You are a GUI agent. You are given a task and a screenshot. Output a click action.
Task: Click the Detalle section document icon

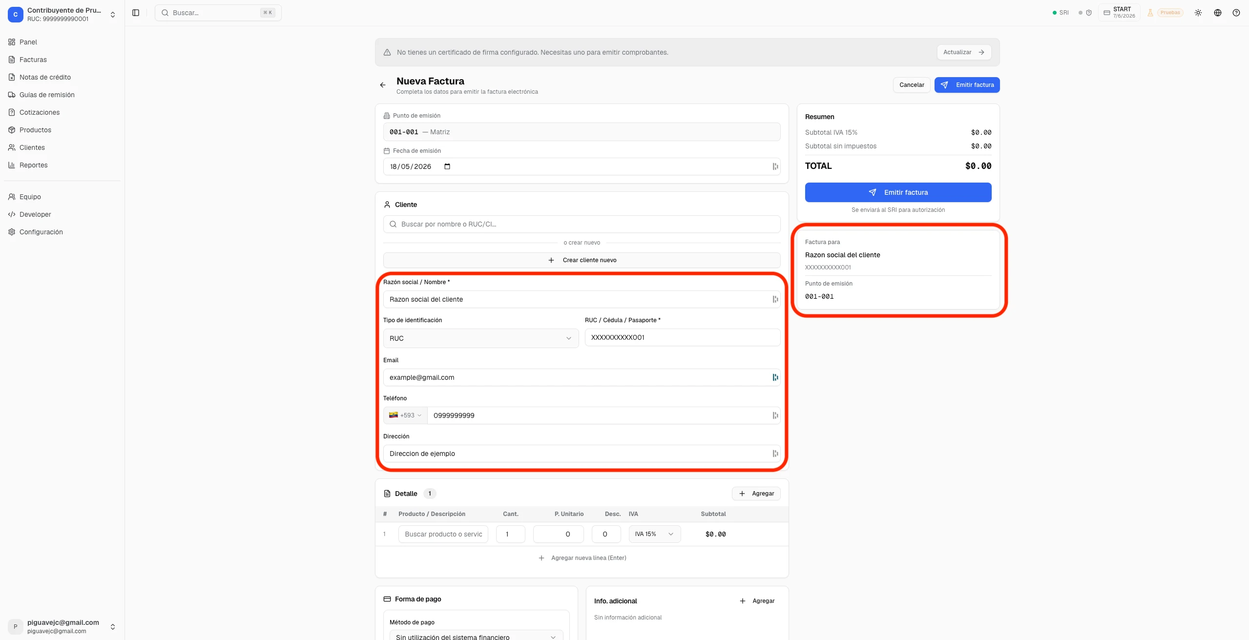387,494
